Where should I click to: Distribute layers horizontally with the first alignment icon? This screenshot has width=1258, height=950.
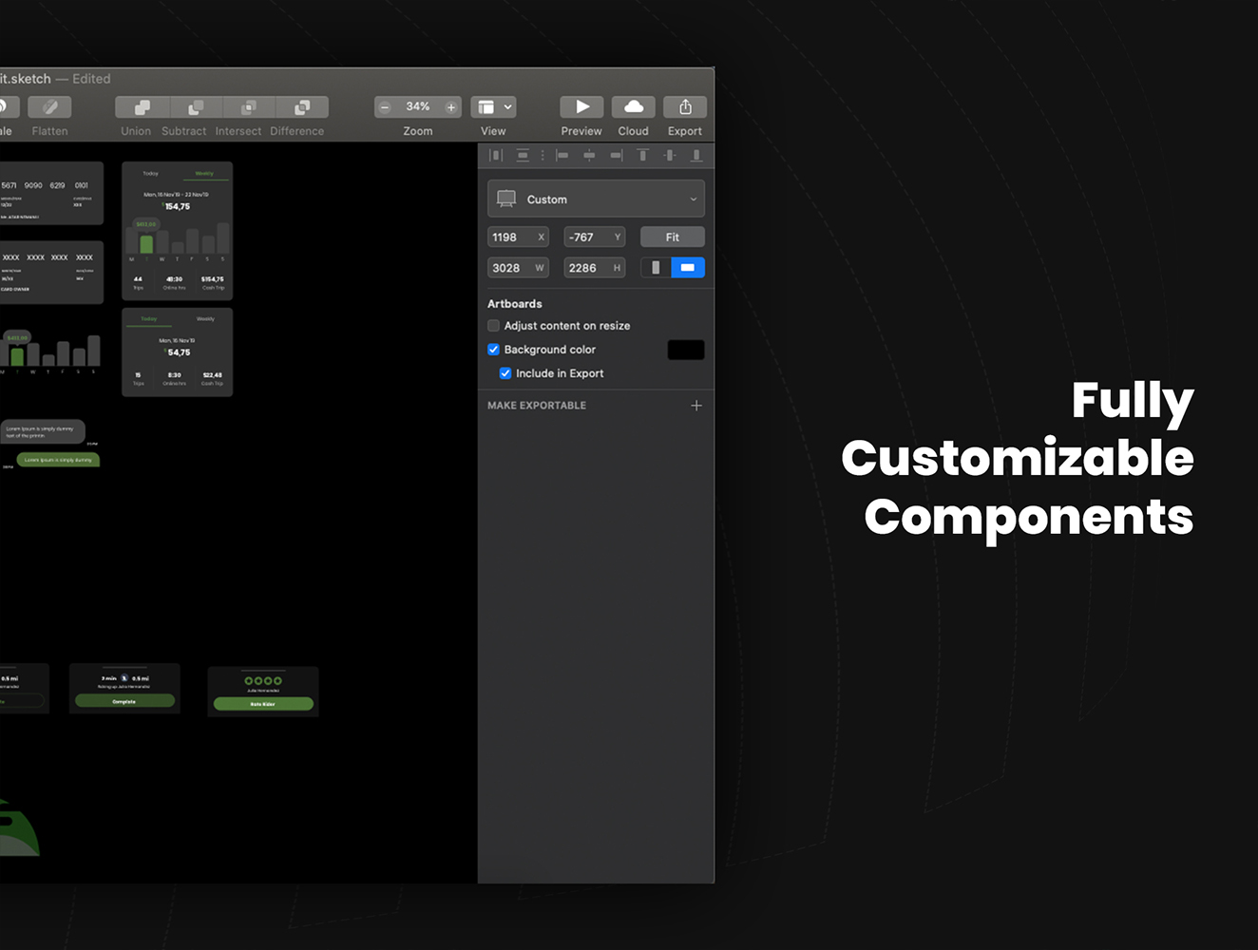tap(496, 155)
